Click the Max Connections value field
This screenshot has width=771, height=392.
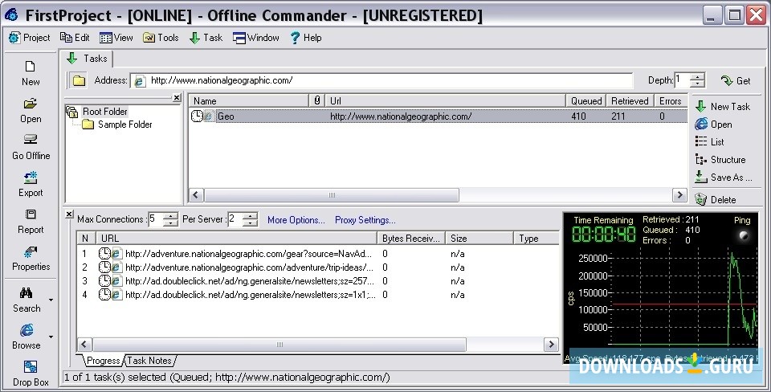[x=155, y=219]
